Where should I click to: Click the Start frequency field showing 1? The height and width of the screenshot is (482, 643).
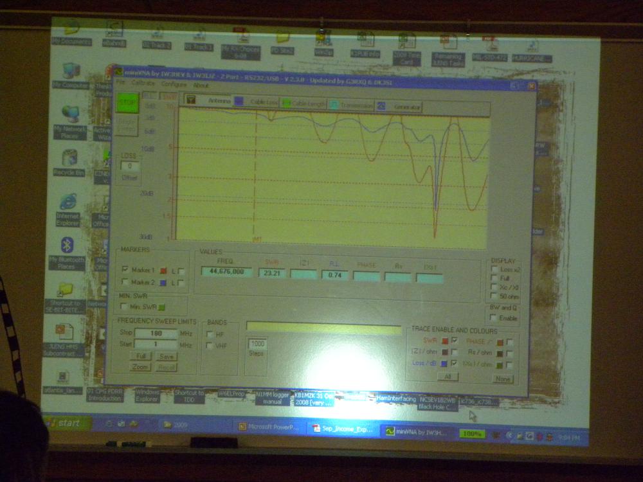156,344
